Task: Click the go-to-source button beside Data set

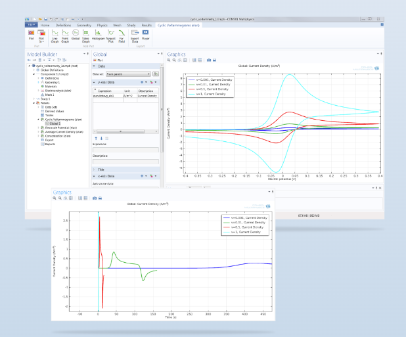Action: pos(156,74)
